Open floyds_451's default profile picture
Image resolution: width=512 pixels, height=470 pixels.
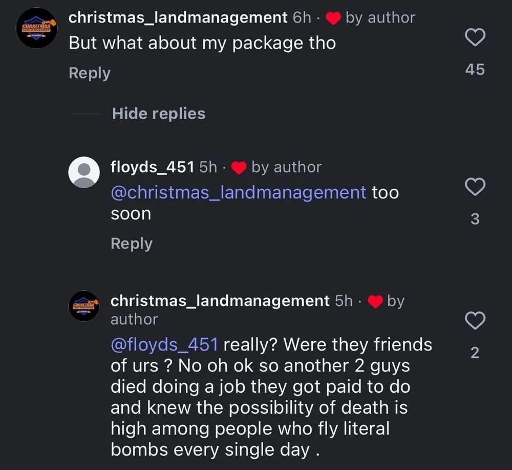tap(84, 172)
